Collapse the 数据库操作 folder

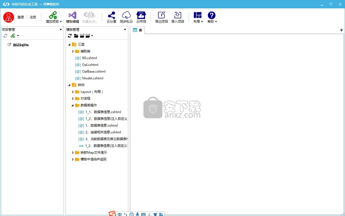click(73, 105)
